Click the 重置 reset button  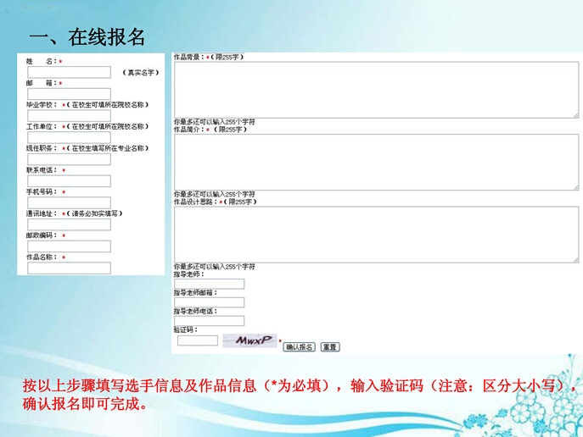click(x=330, y=347)
